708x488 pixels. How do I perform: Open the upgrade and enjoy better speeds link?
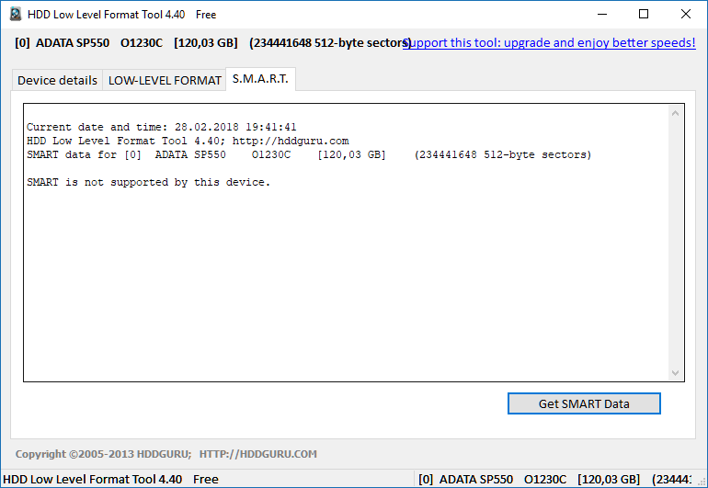pyautogui.click(x=549, y=42)
